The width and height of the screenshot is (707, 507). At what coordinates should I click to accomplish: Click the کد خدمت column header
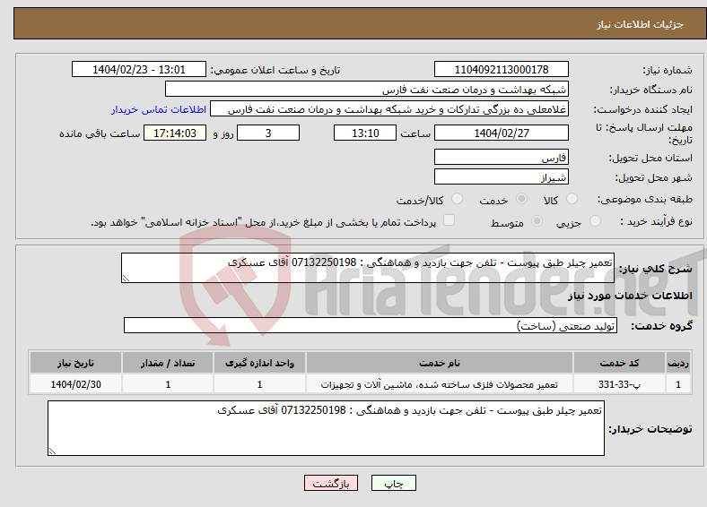[619, 363]
